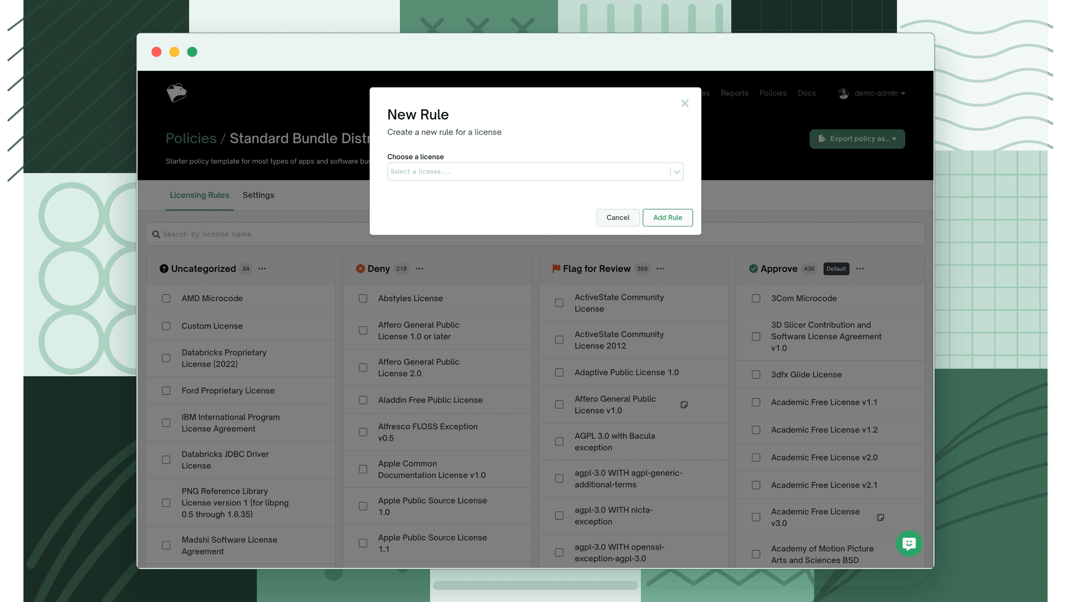Viewport: 1071px width, 602px height.
Task: Select Academic Free License v2.0 row
Action: (830, 458)
